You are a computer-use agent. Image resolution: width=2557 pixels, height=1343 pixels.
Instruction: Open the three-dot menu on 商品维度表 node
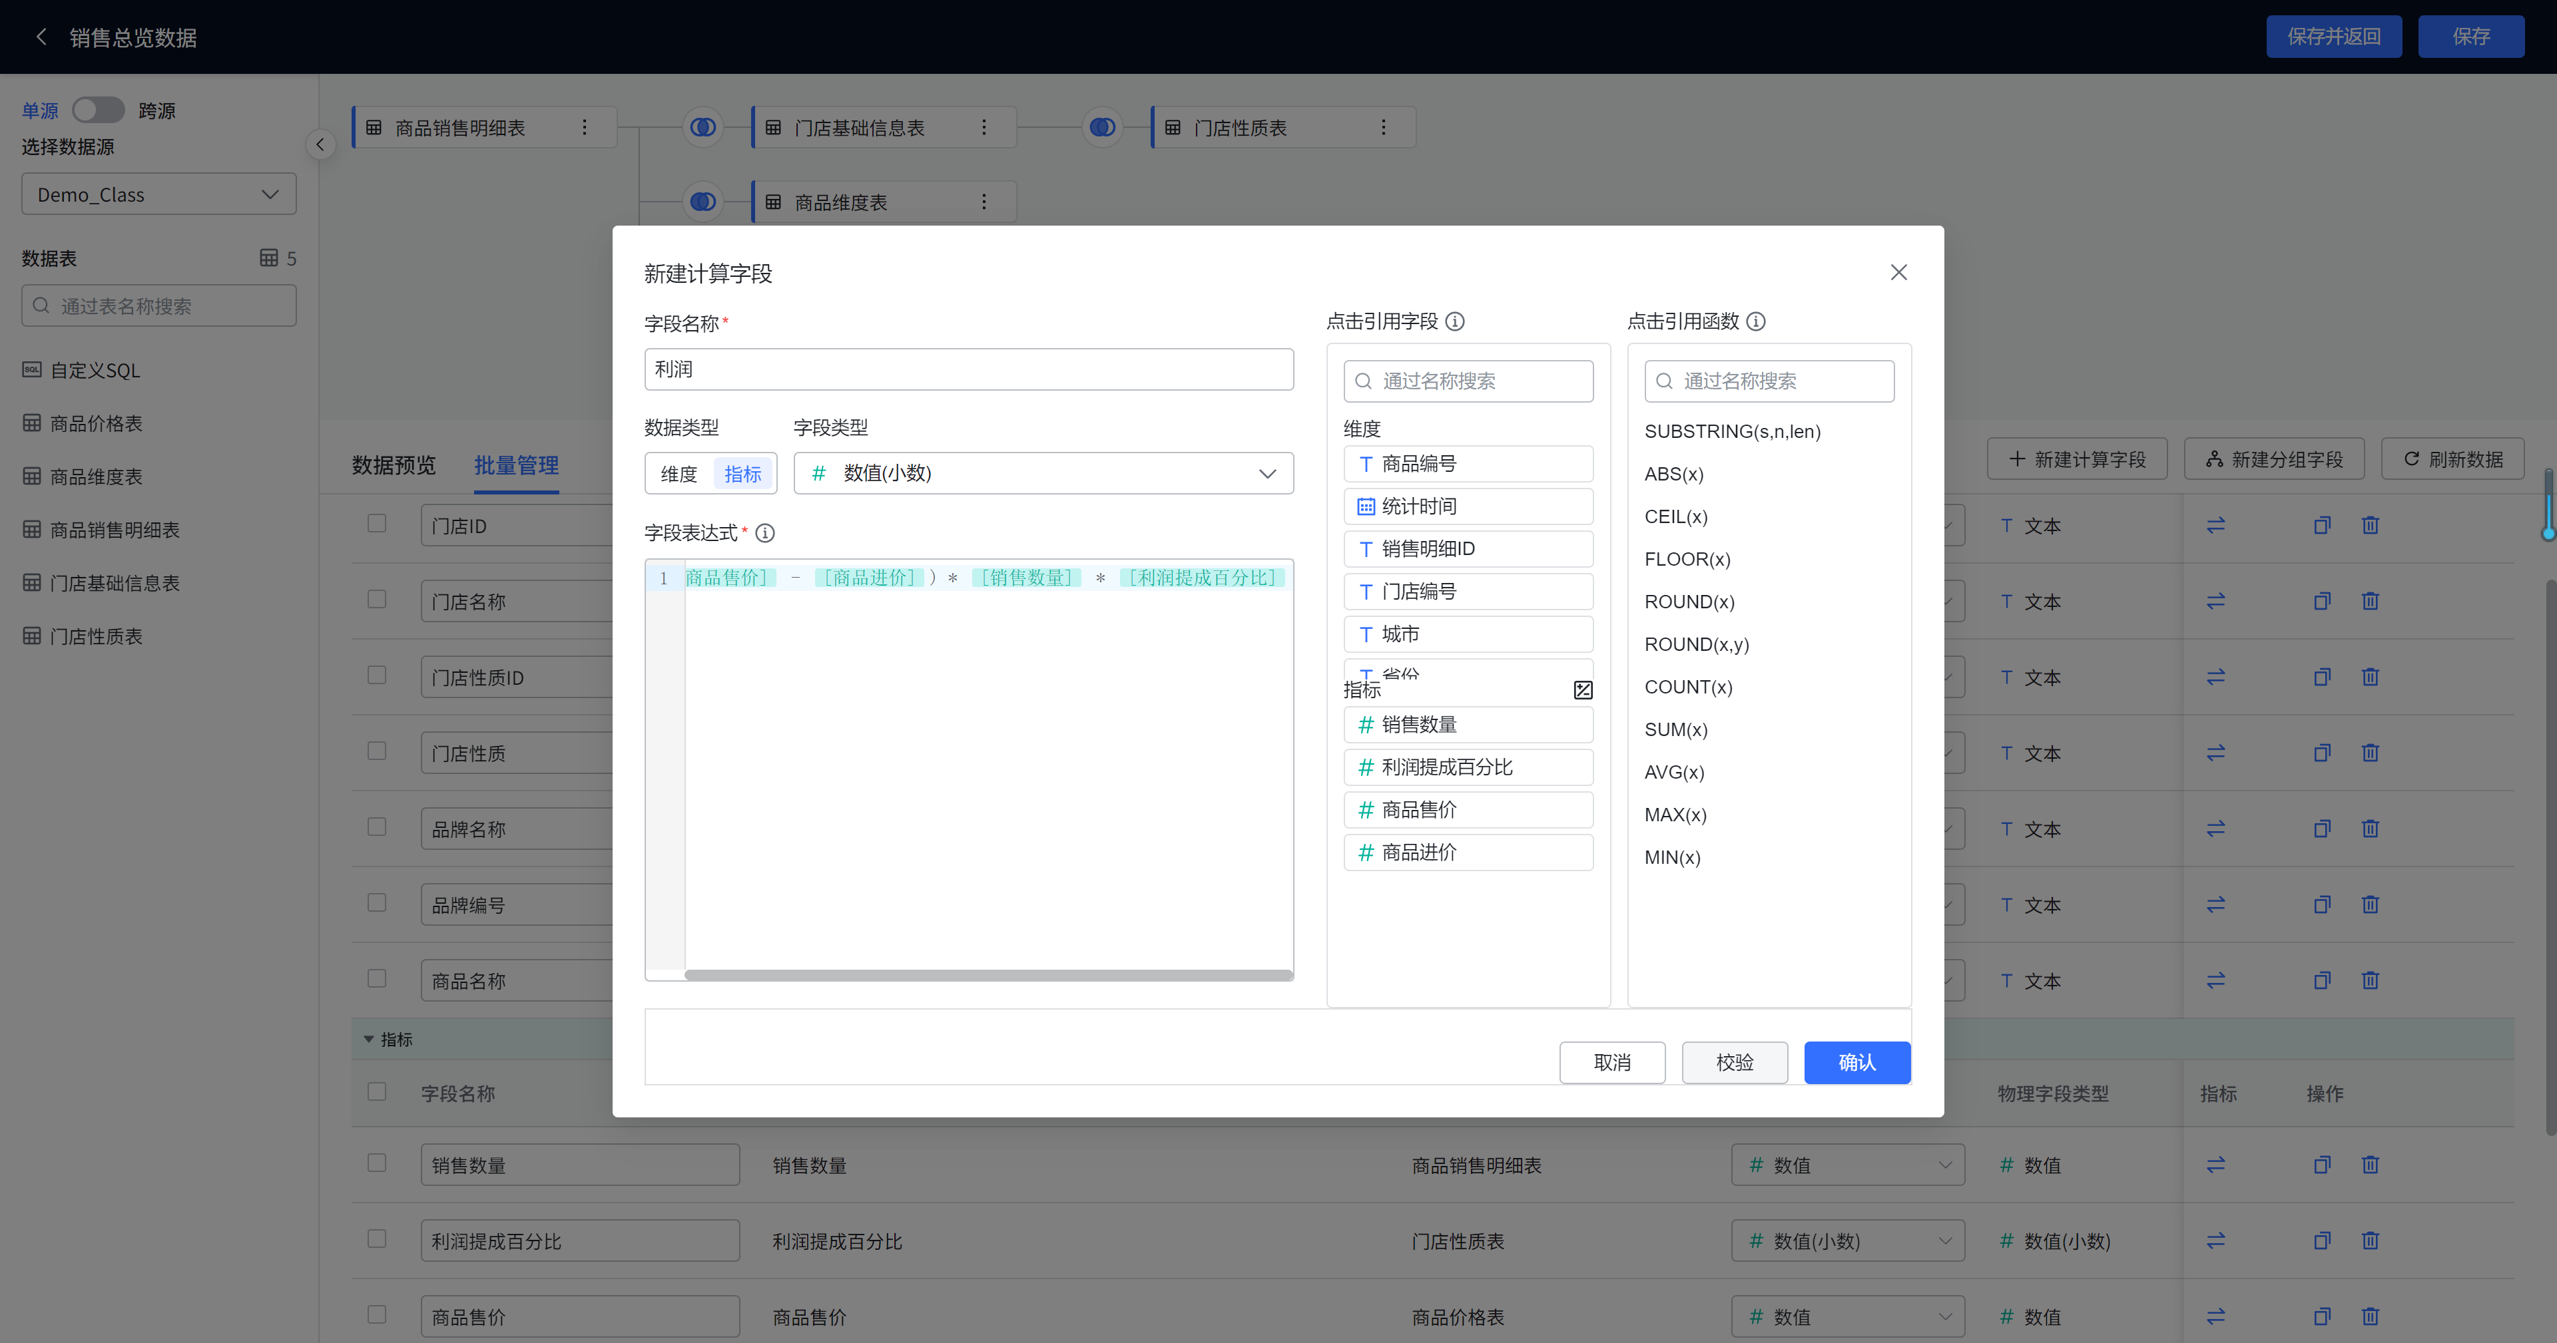click(x=984, y=202)
